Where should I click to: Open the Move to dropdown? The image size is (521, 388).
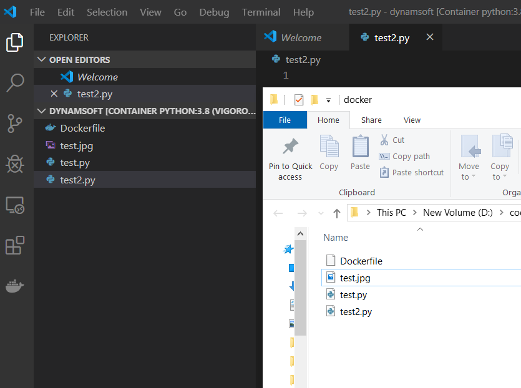pos(469,159)
